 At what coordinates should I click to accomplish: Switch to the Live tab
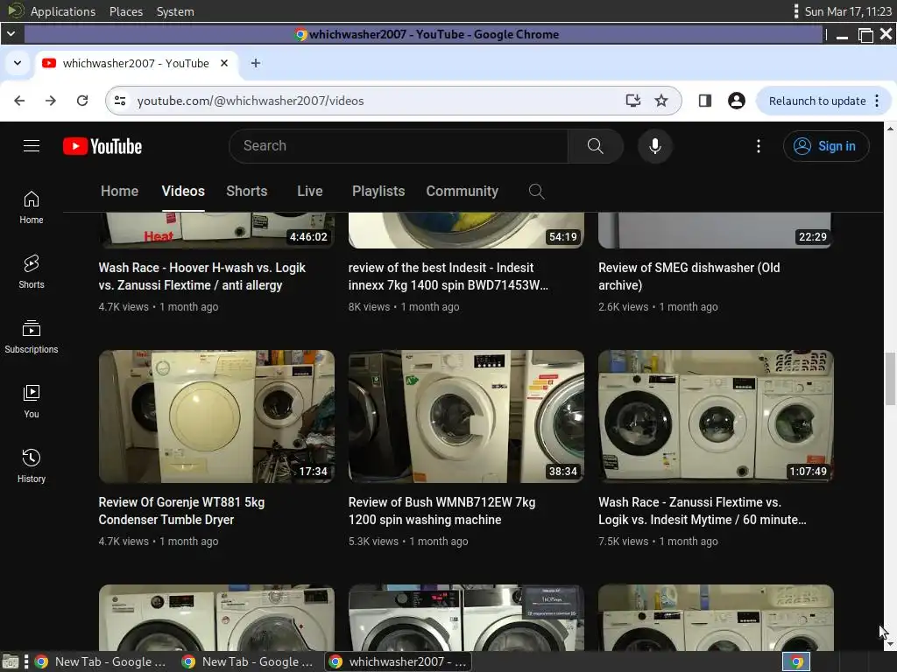point(309,192)
